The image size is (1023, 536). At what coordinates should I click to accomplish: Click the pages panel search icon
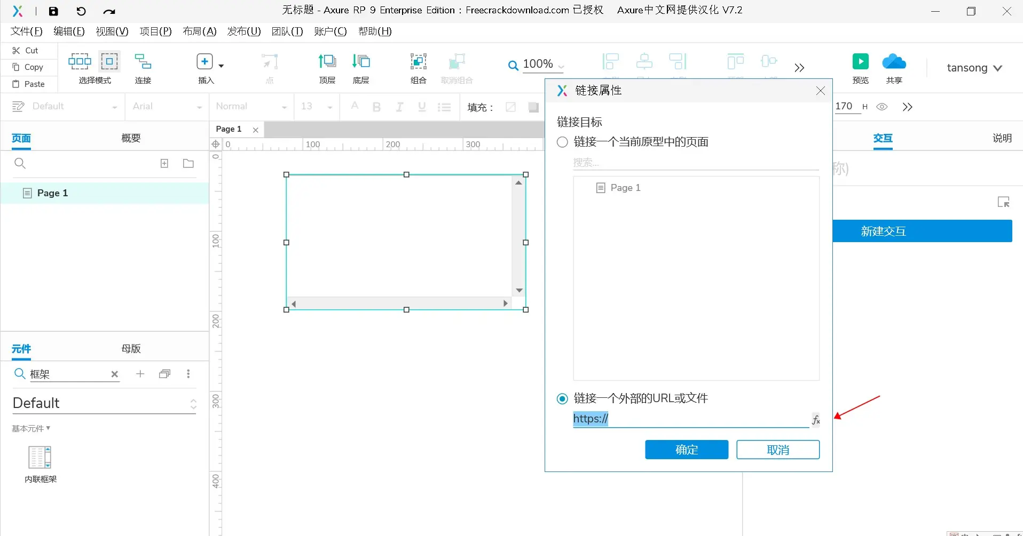point(20,163)
